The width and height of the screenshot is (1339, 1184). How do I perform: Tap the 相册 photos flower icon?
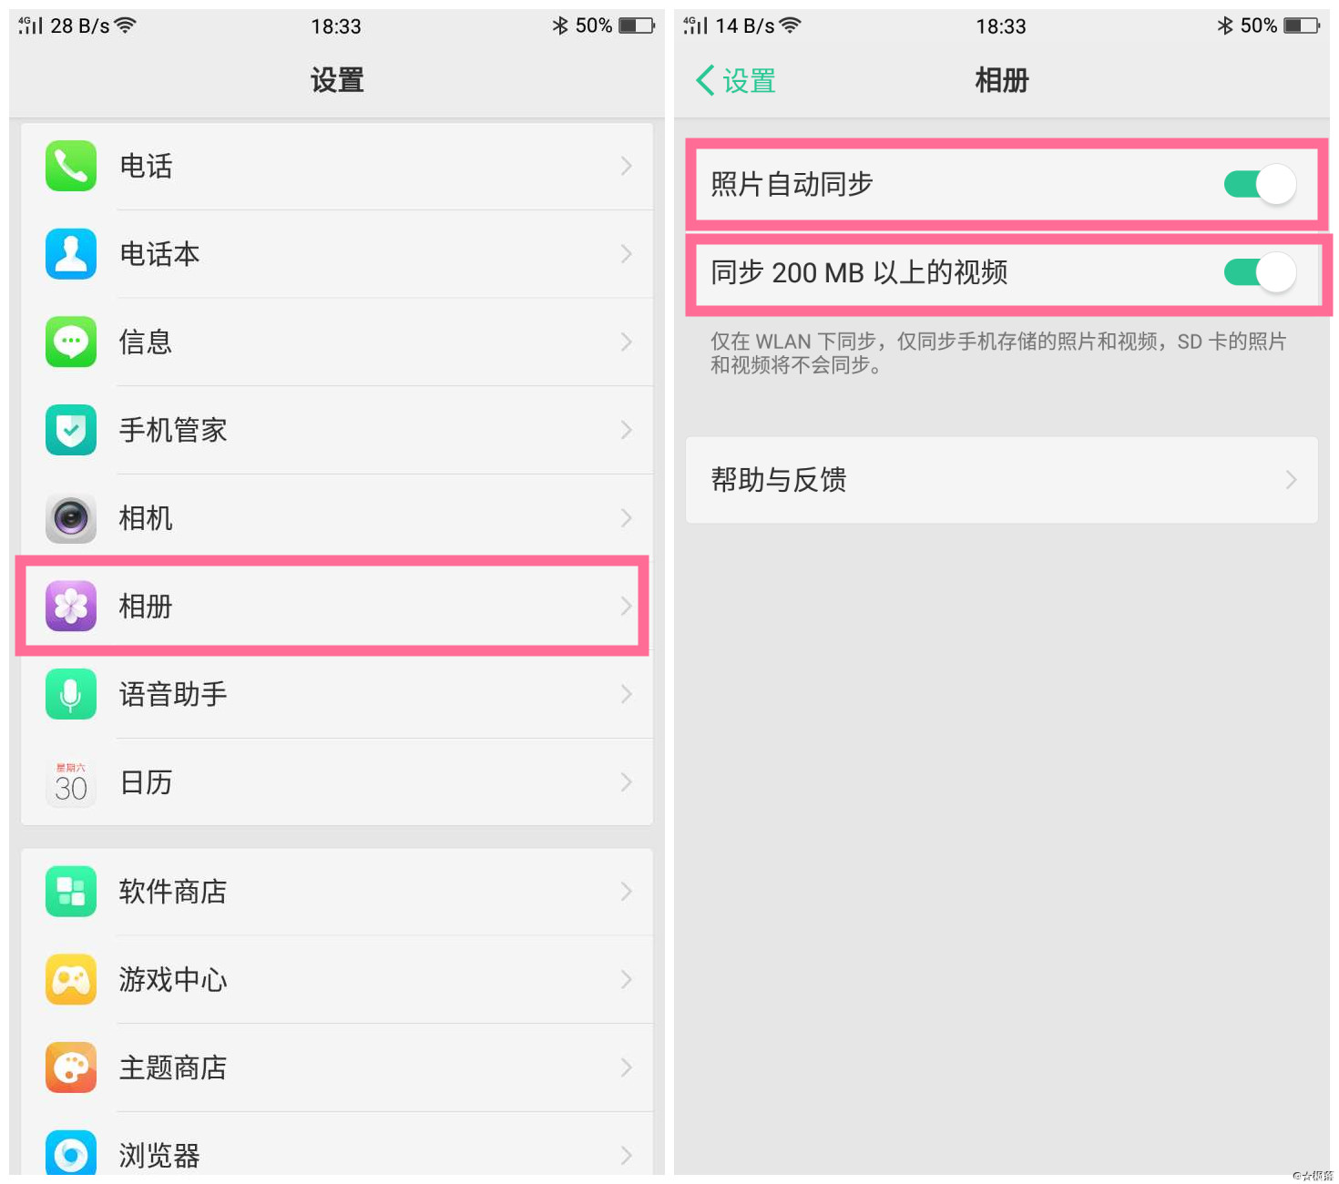tap(70, 606)
